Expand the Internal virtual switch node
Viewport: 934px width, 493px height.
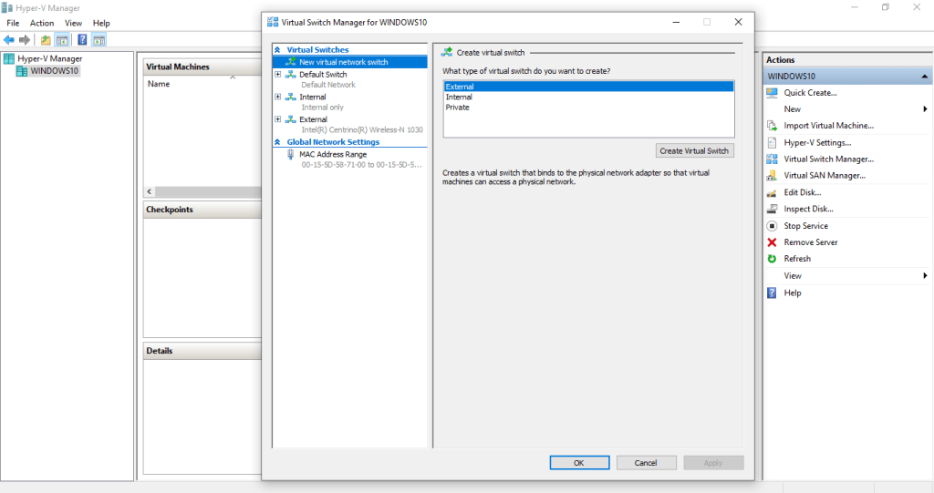point(278,97)
